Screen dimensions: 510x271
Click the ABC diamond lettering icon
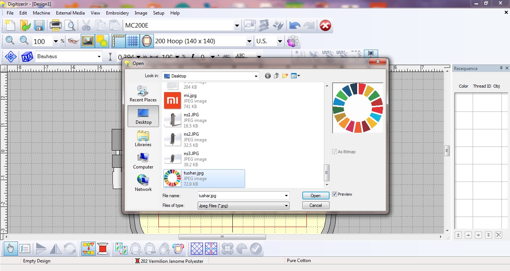pyautogui.click(x=11, y=57)
